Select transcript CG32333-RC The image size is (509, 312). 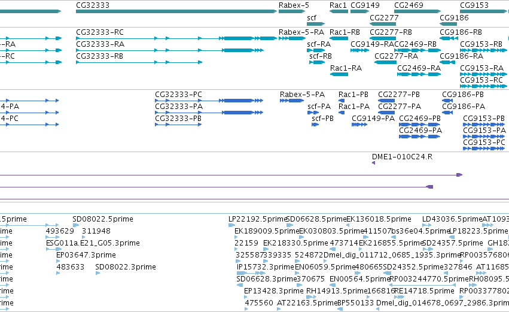tap(176, 38)
